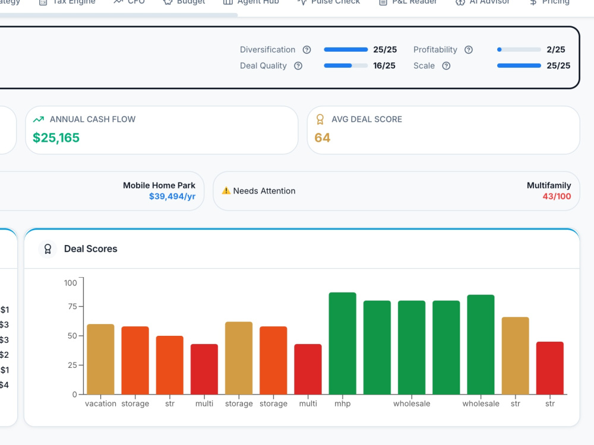Select the Pricing tab
Viewport: 594px width, 445px height.
(549, 2)
